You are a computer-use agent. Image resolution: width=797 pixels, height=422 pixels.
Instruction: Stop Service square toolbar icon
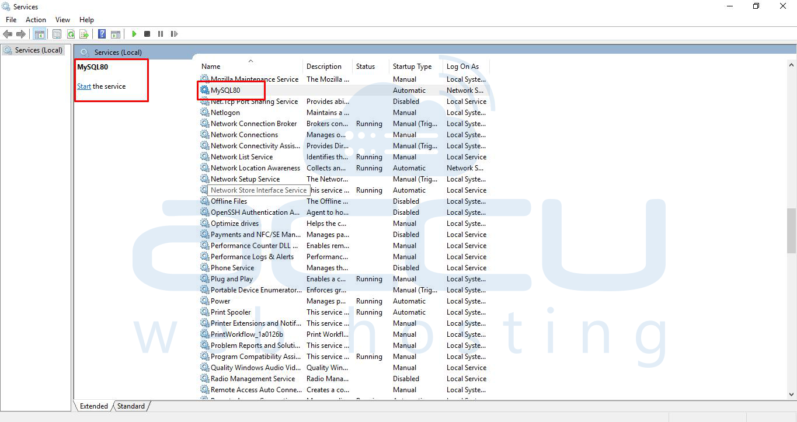coord(147,34)
